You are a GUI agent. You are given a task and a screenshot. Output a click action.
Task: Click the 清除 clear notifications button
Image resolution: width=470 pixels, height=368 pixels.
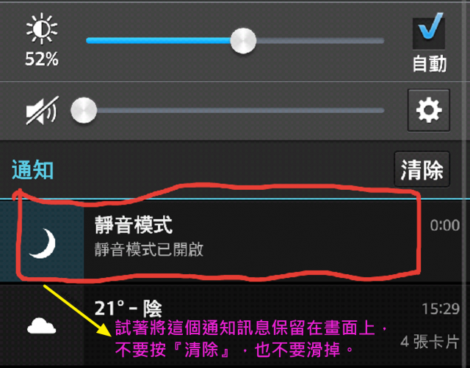(422, 169)
